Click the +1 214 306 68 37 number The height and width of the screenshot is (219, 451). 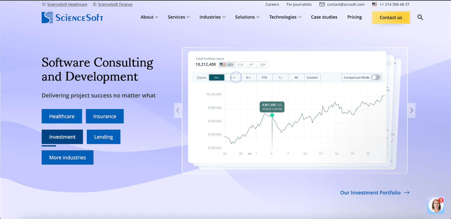394,4
